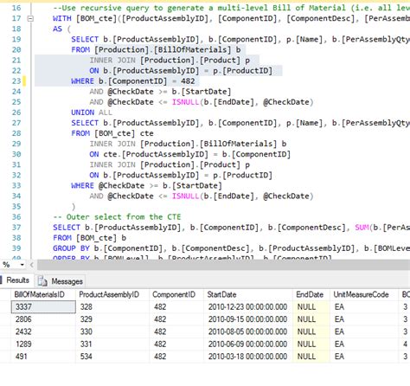This screenshot has width=410, height=386.
Task: Click the SUM function on line 37
Action: point(362,228)
